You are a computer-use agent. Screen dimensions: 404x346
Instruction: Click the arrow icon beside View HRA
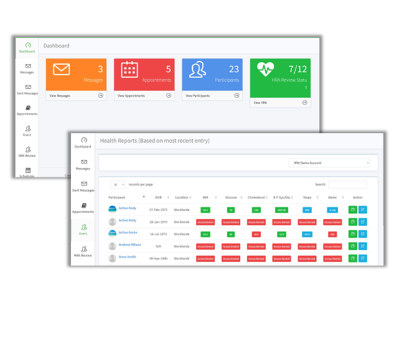click(305, 103)
